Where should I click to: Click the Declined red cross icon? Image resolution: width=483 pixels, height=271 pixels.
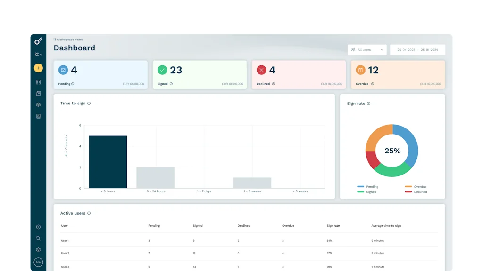coord(262,70)
